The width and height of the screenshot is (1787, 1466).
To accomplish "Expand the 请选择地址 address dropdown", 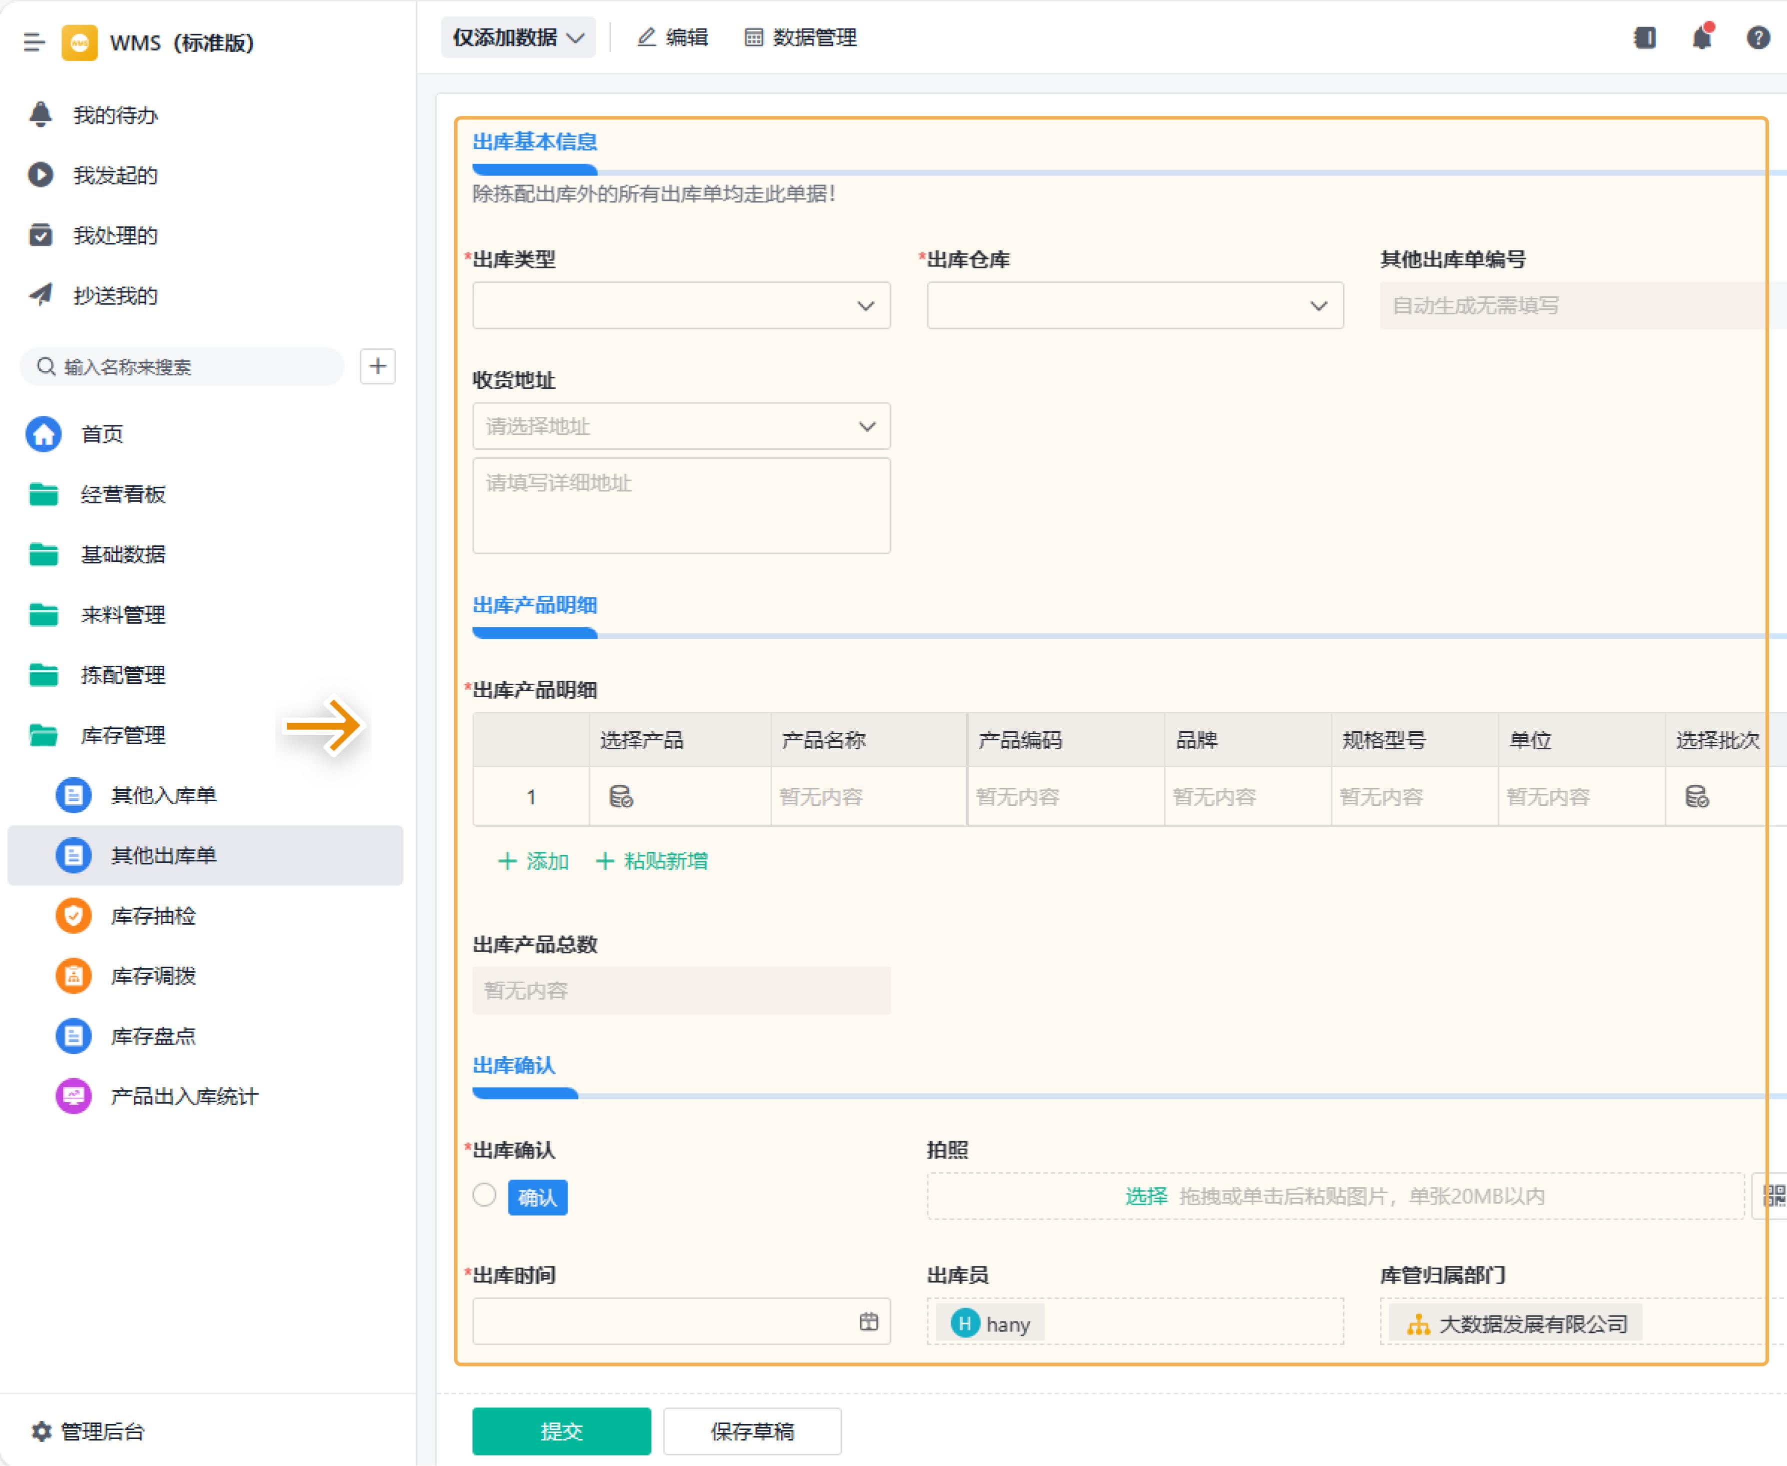I will pos(680,426).
